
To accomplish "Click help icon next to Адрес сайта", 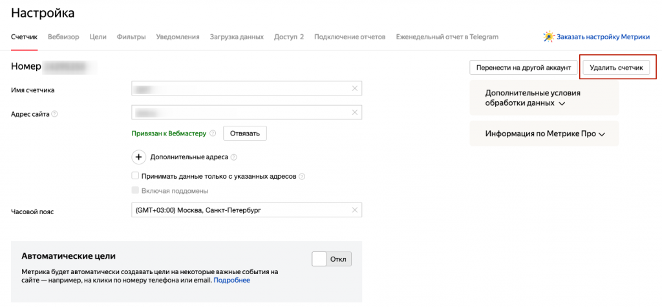I will (x=54, y=114).
